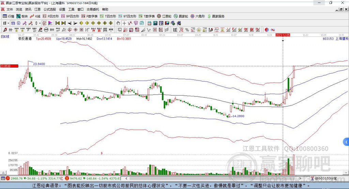
Task: Click the 603153 上海建科 stock label
Action: coord(335,39)
